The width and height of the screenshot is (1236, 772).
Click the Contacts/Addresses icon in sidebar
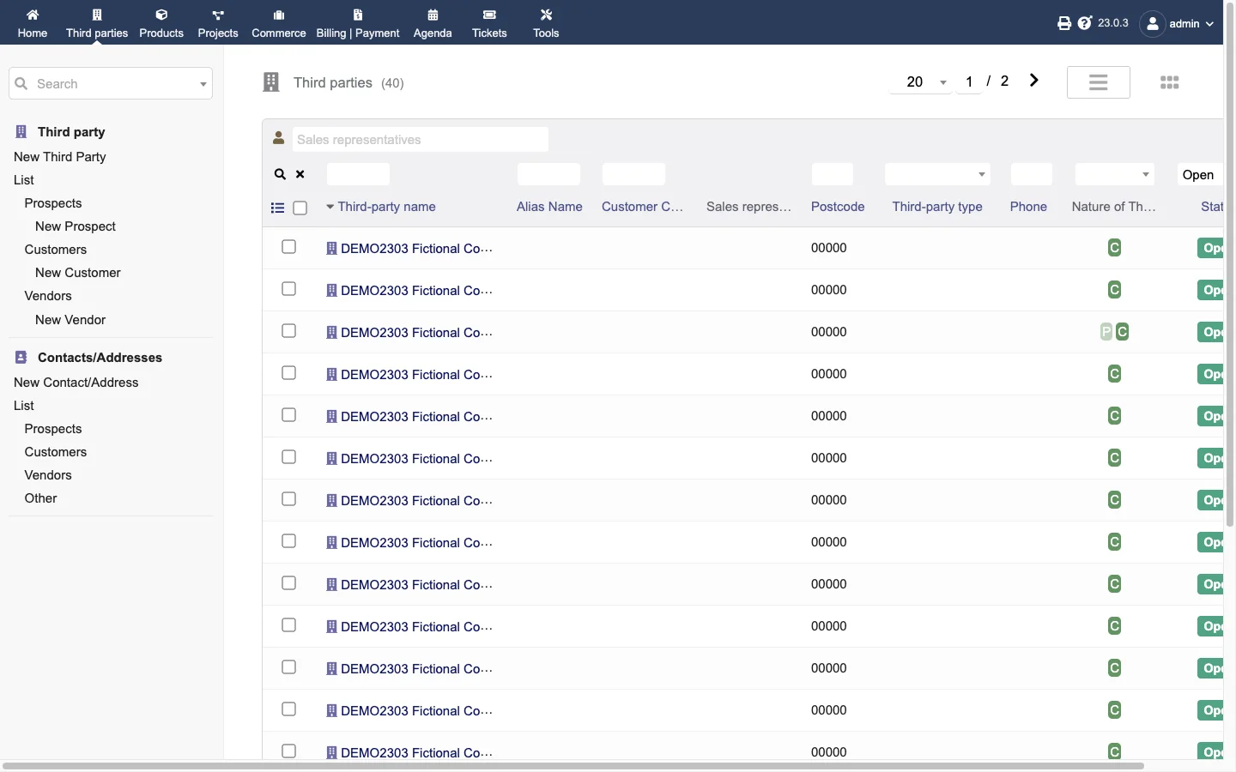pyautogui.click(x=21, y=358)
